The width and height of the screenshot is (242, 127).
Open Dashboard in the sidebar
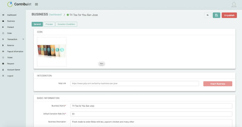click(x=12, y=15)
